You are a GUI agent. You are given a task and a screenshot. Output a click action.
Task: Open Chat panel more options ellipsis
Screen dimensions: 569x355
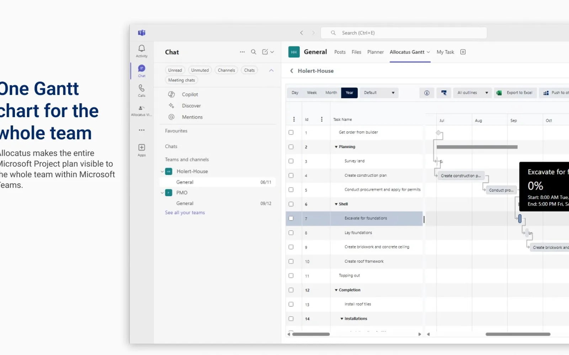[242, 52]
